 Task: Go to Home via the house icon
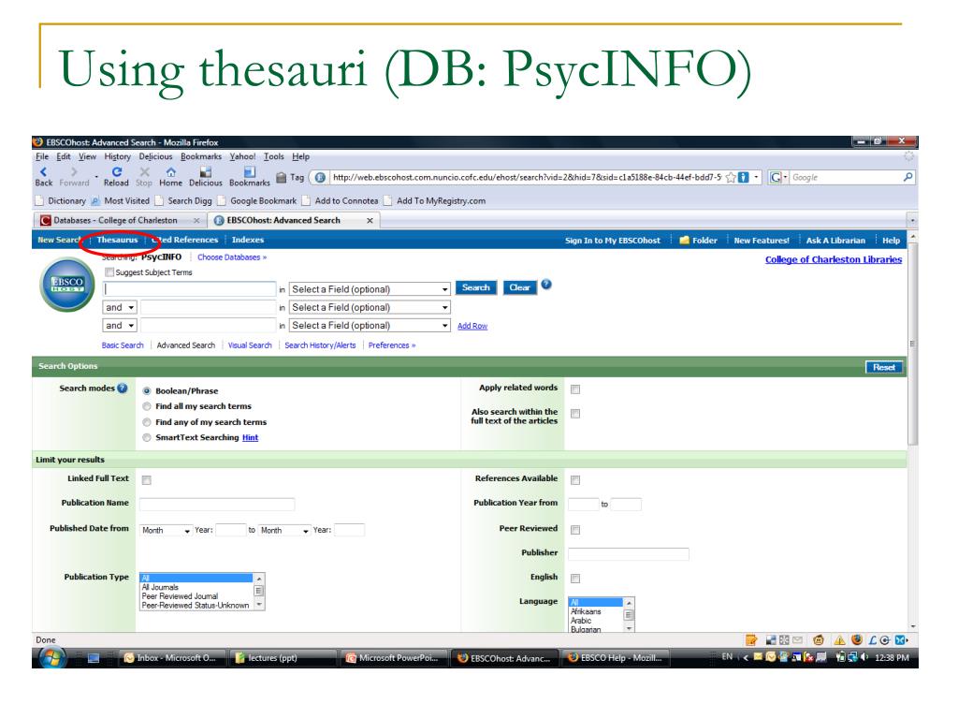pos(171,172)
